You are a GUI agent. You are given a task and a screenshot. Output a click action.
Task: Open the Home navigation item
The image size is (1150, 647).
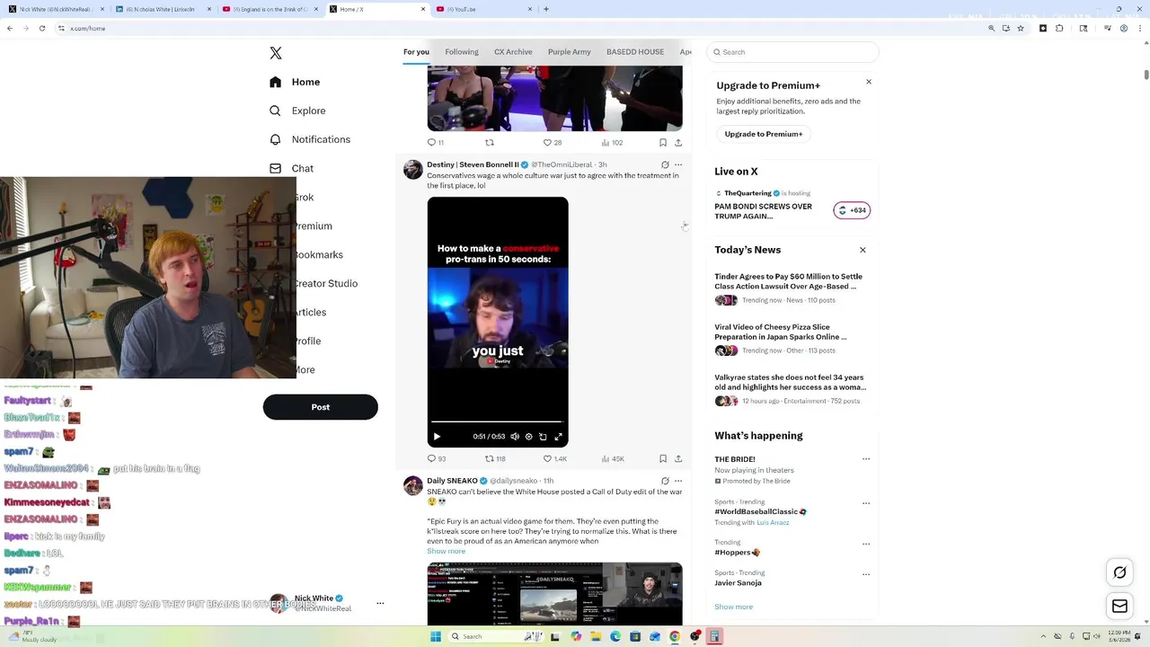[x=295, y=82]
